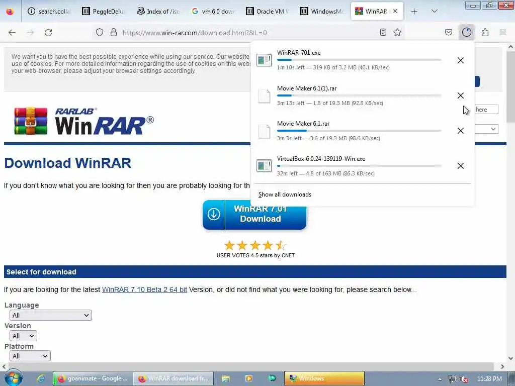Switch to WinRAR download taskbar window
The width and height of the screenshot is (515, 386).
[x=174, y=378]
